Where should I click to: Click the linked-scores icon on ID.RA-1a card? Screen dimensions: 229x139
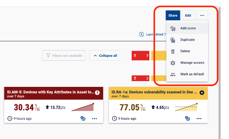click(x=188, y=119)
